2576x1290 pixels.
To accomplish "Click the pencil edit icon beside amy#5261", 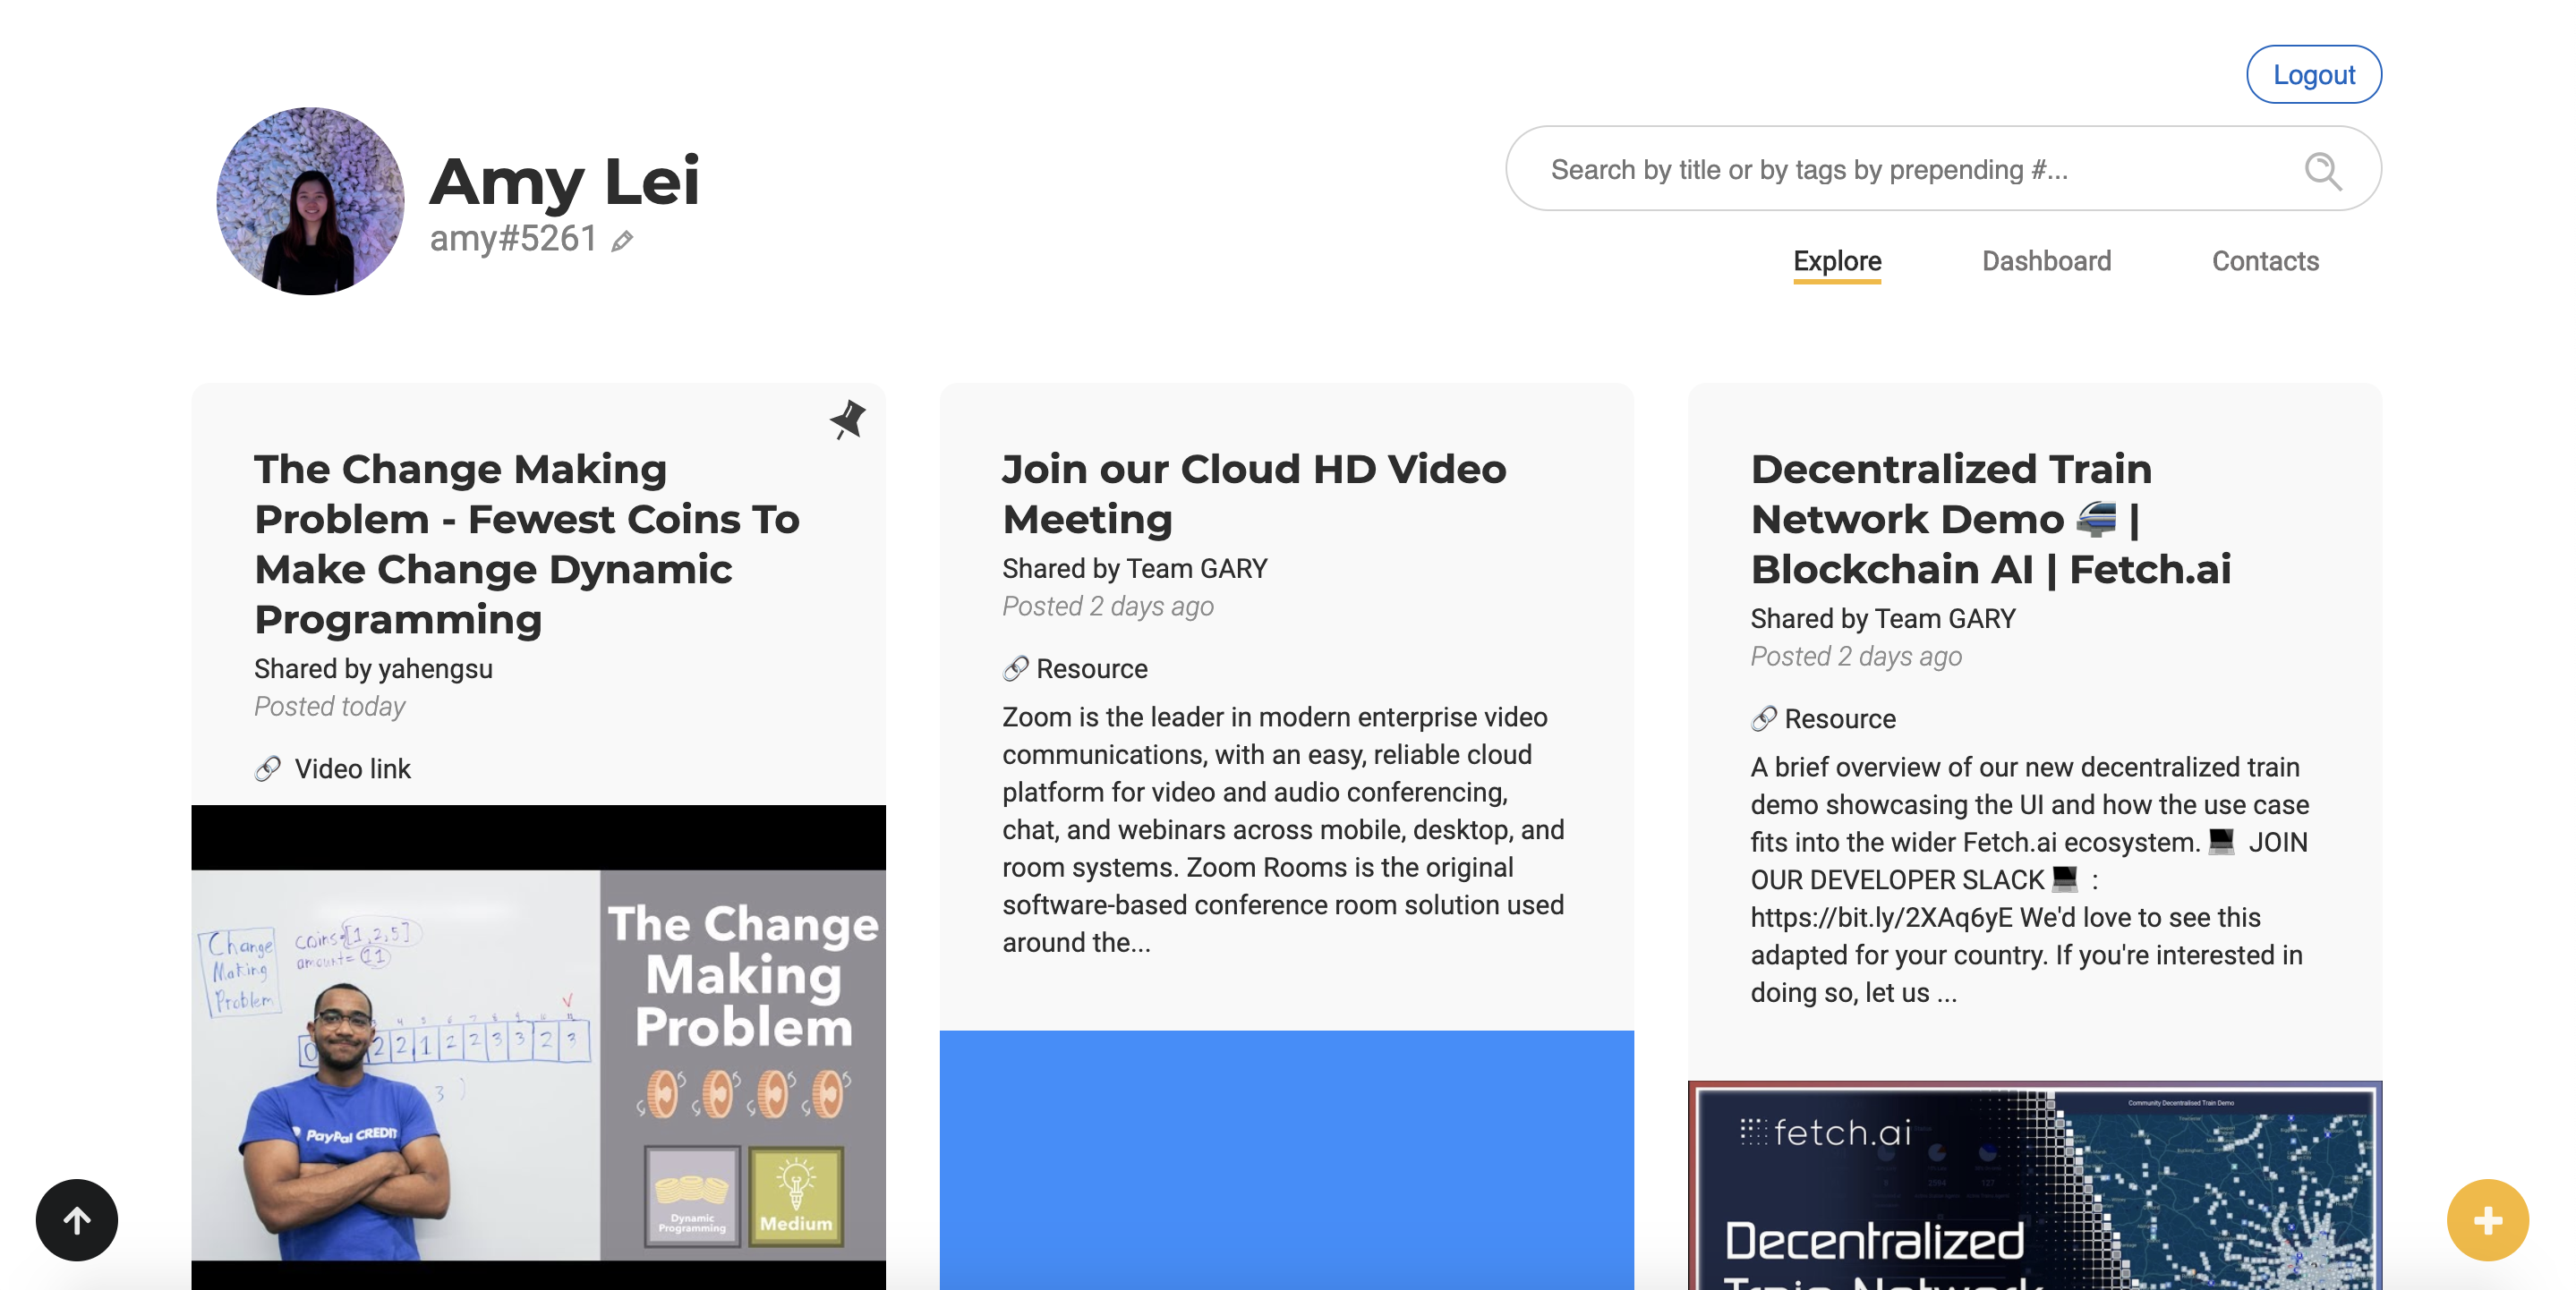I will tap(622, 241).
